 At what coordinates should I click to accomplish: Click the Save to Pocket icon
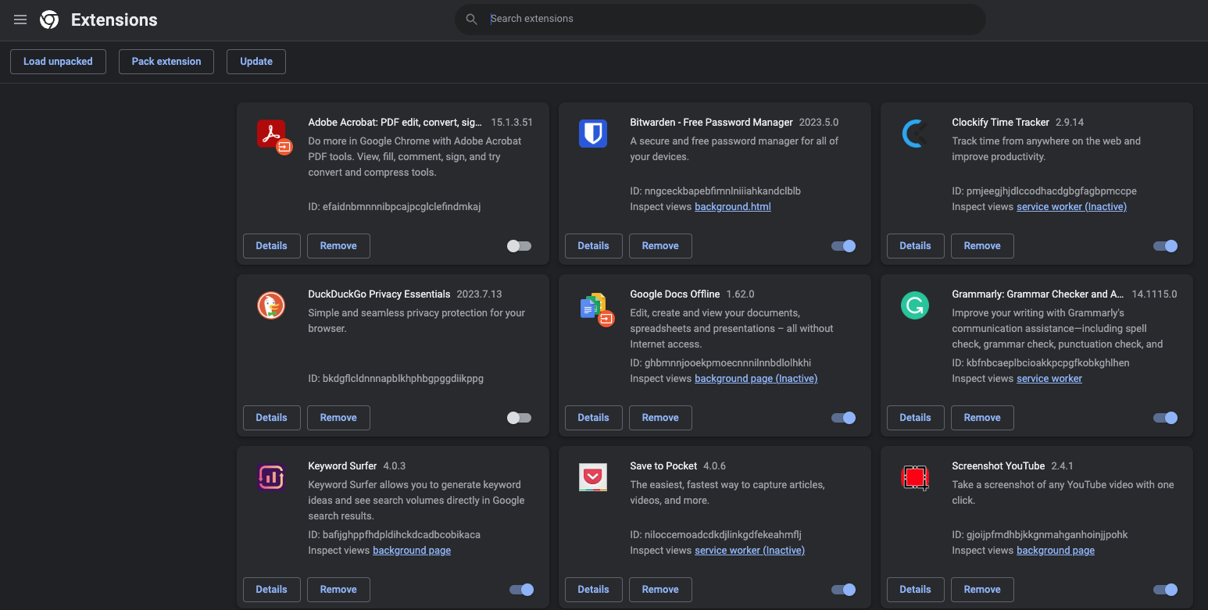[x=593, y=477]
